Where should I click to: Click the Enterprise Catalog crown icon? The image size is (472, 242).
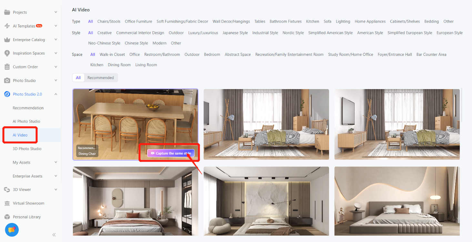point(7,40)
